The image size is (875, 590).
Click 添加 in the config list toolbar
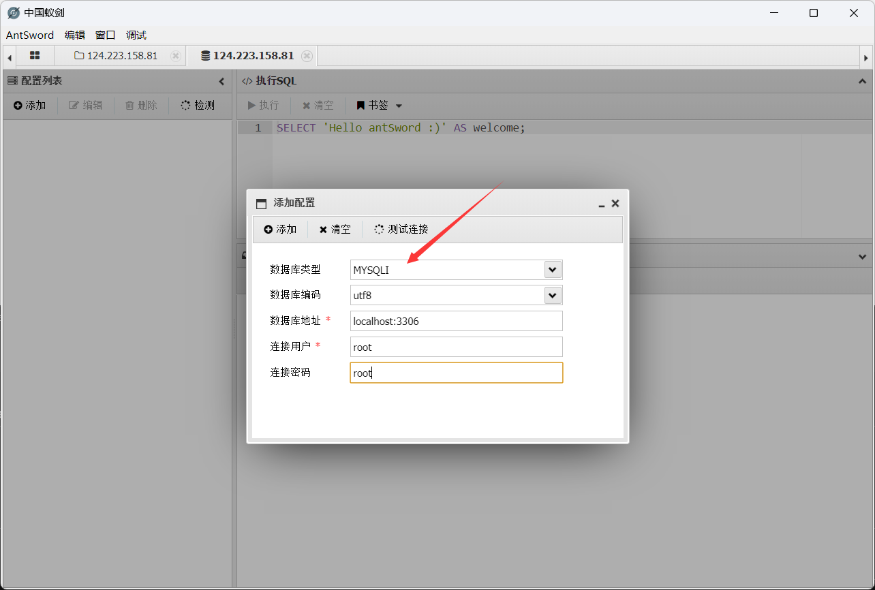29,106
